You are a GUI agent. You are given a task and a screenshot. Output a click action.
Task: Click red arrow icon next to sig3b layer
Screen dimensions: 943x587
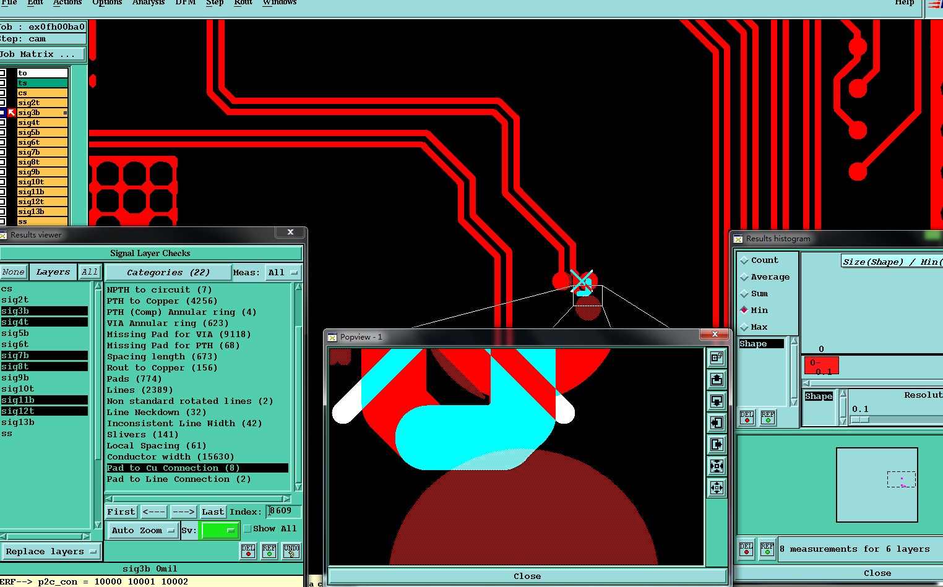pyautogui.click(x=12, y=113)
